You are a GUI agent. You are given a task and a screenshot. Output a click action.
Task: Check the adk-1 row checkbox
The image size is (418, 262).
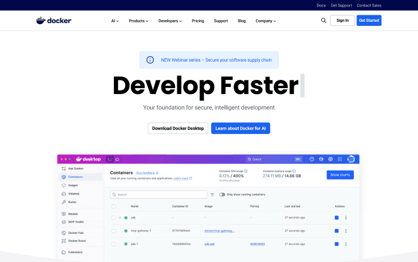coord(113,244)
